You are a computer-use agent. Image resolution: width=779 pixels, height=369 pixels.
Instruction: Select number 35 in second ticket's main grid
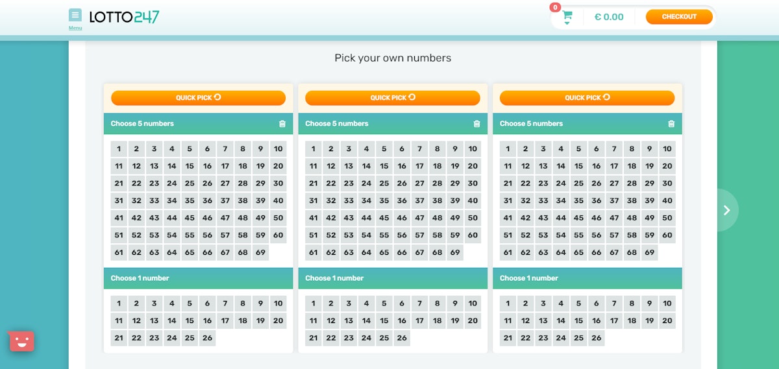click(384, 201)
